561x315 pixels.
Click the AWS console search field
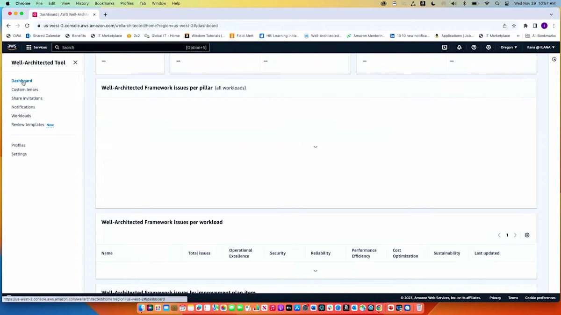click(x=130, y=47)
